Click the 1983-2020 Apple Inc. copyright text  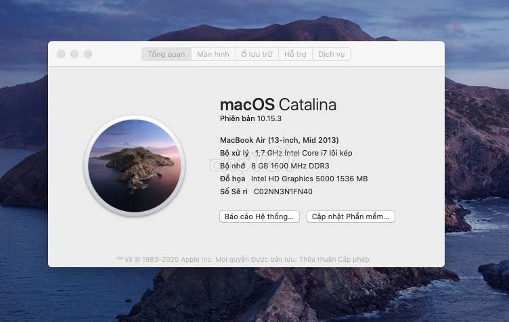(x=177, y=259)
